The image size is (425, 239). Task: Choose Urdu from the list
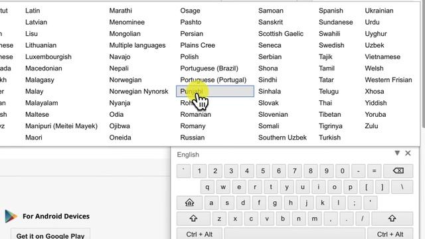(x=372, y=22)
